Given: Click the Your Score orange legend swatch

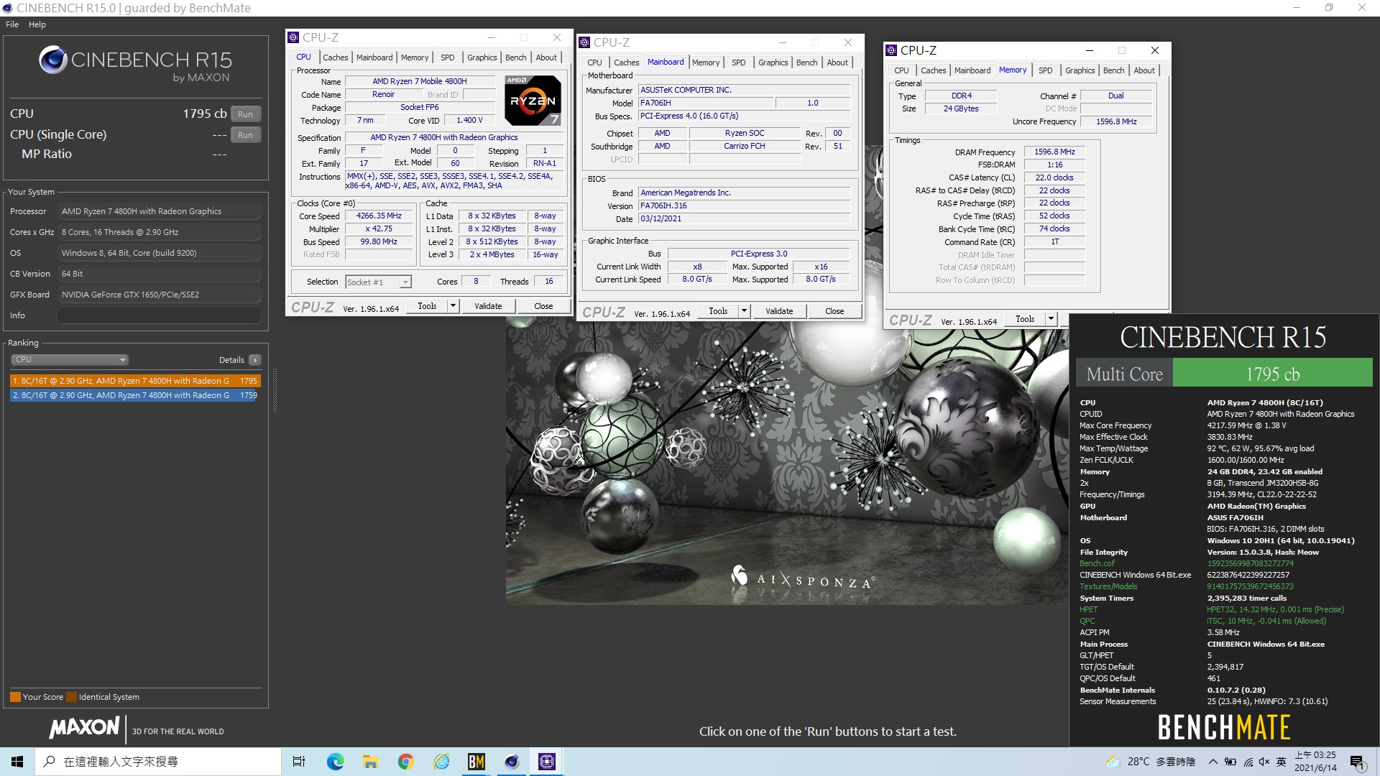Looking at the screenshot, I should (x=15, y=697).
